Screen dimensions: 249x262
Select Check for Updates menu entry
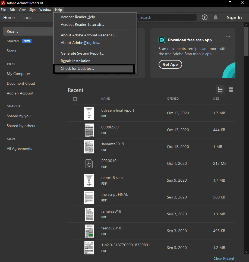77,69
